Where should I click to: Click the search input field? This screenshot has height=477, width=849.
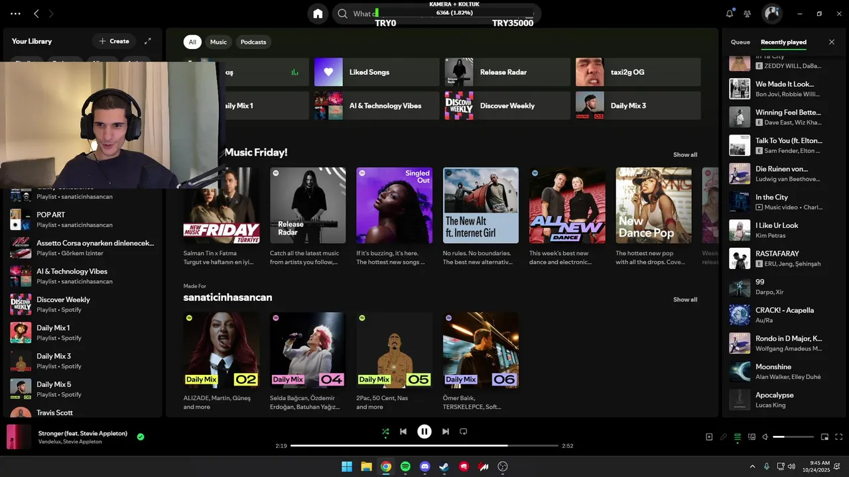[436, 13]
